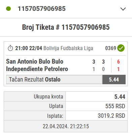Click the Isplata amount 3019.2 RSD
132x134 pixels.
(x=111, y=116)
